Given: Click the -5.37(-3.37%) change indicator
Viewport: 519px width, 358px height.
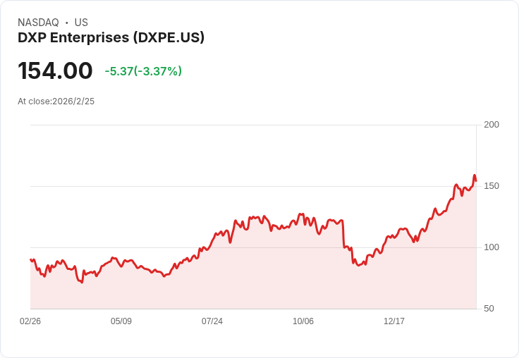Looking at the screenshot, I should click(x=143, y=71).
